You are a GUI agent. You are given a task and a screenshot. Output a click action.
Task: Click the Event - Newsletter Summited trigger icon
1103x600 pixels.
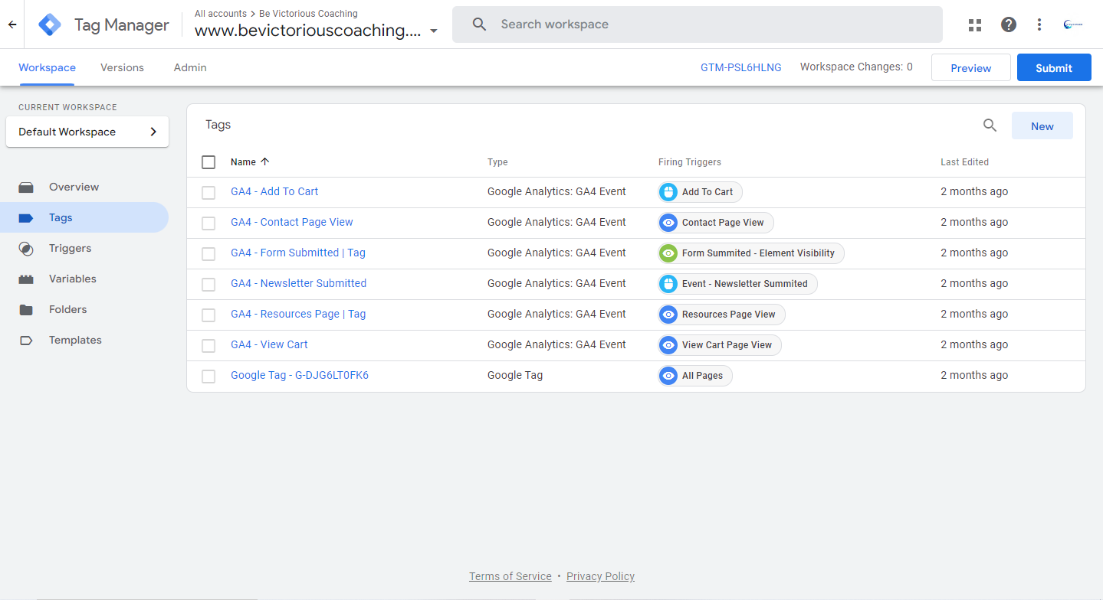668,284
